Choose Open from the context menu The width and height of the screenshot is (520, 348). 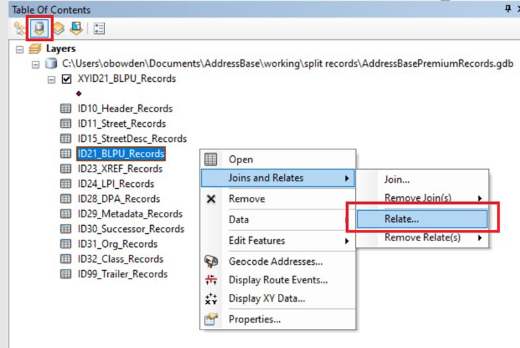coord(278,159)
